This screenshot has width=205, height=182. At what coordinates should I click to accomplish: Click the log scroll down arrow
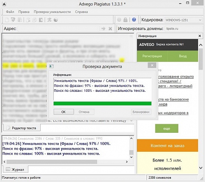pos(131,157)
